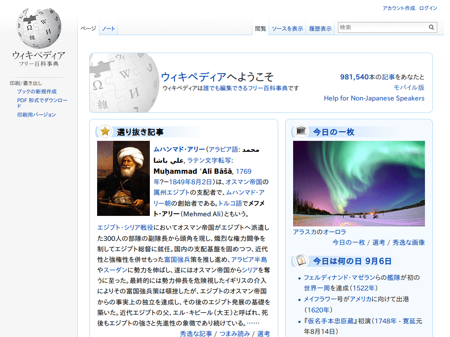Click the フェルディナンド・マゼラン link
The height and width of the screenshot is (337, 450).
point(339,277)
